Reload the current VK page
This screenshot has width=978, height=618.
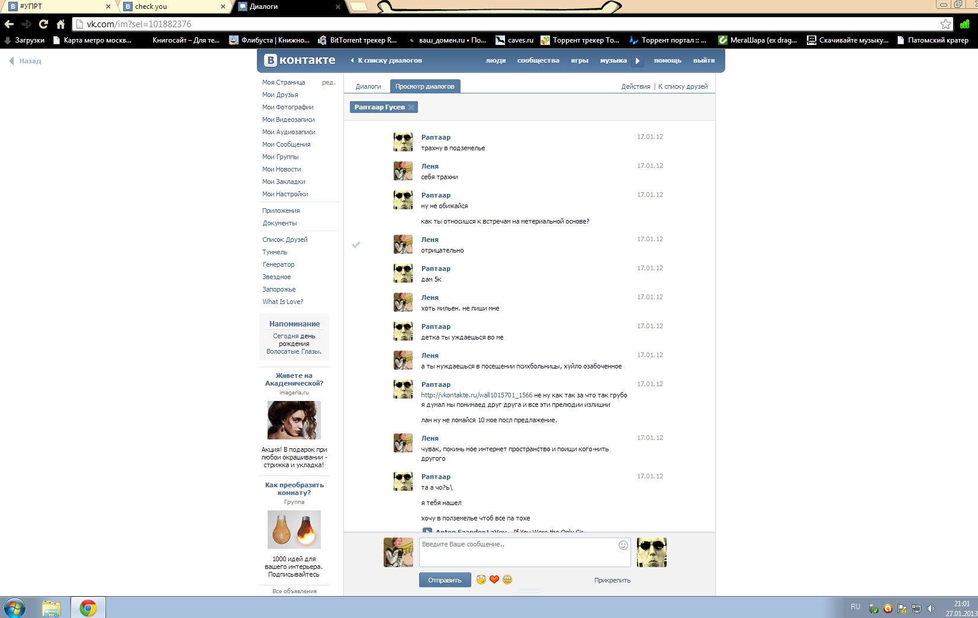[x=43, y=24]
